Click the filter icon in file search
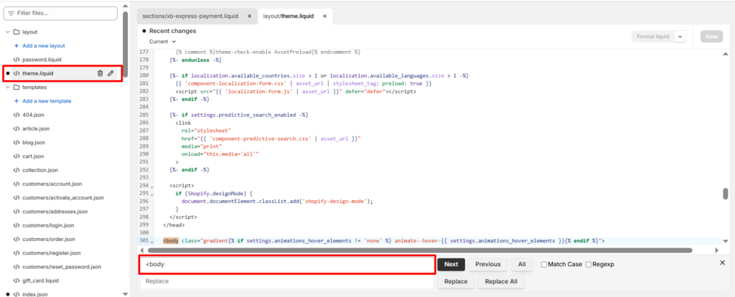This screenshot has height=297, width=735. click(x=11, y=13)
